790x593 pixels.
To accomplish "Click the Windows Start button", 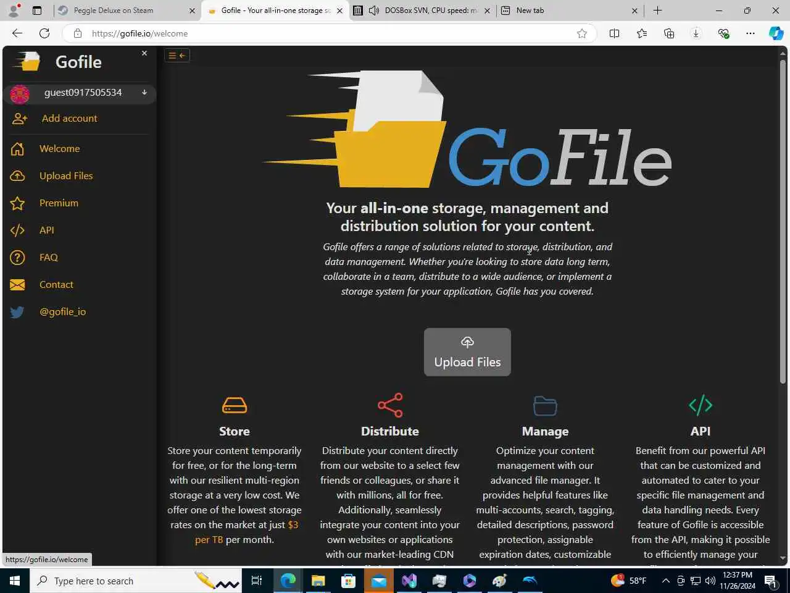I will [15, 581].
